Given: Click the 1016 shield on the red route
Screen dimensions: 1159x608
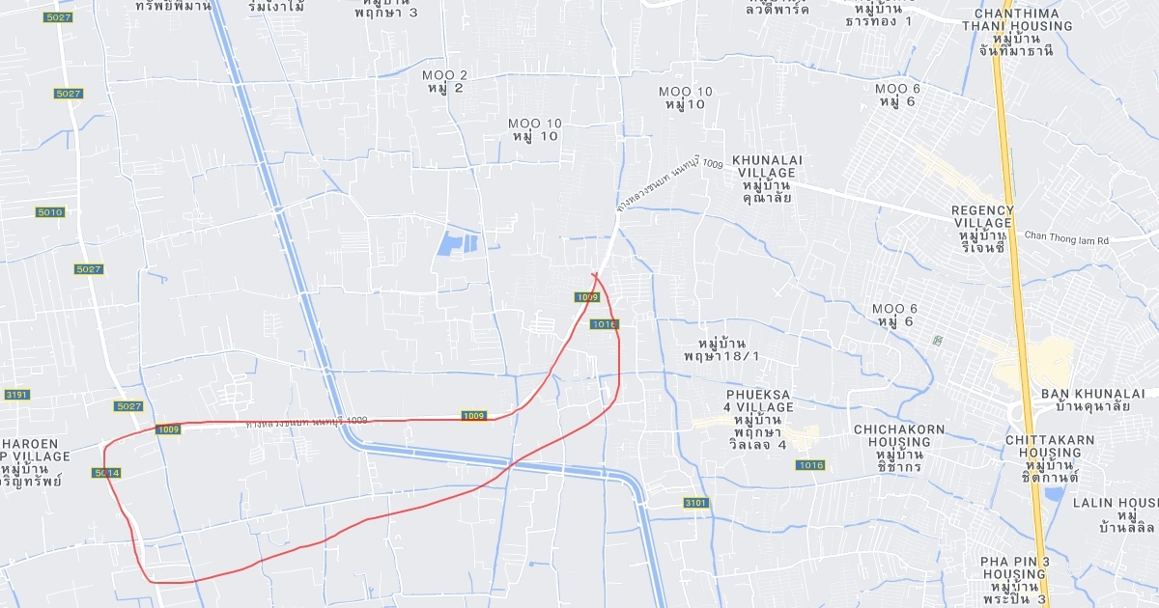Looking at the screenshot, I should pyautogui.click(x=604, y=324).
